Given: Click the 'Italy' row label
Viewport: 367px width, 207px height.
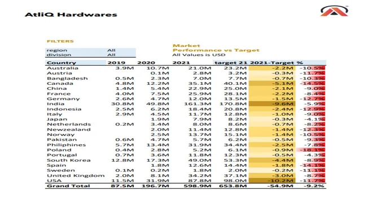Looking at the screenshot, I should click(55, 114).
